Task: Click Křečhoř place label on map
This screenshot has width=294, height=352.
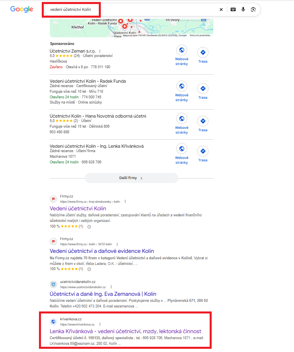Action: [78, 27]
